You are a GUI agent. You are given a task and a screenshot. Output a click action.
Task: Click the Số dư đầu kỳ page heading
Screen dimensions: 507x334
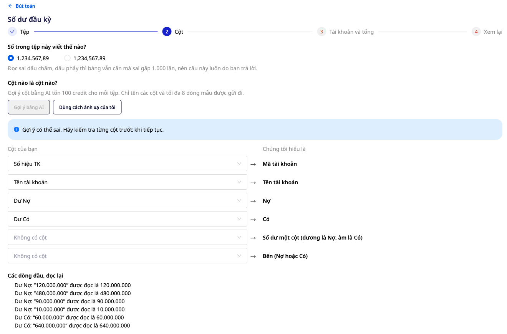point(30,19)
